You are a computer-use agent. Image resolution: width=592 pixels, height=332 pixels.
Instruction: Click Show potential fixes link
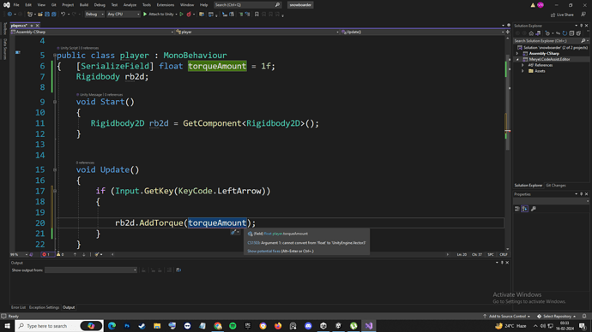pyautogui.click(x=263, y=251)
